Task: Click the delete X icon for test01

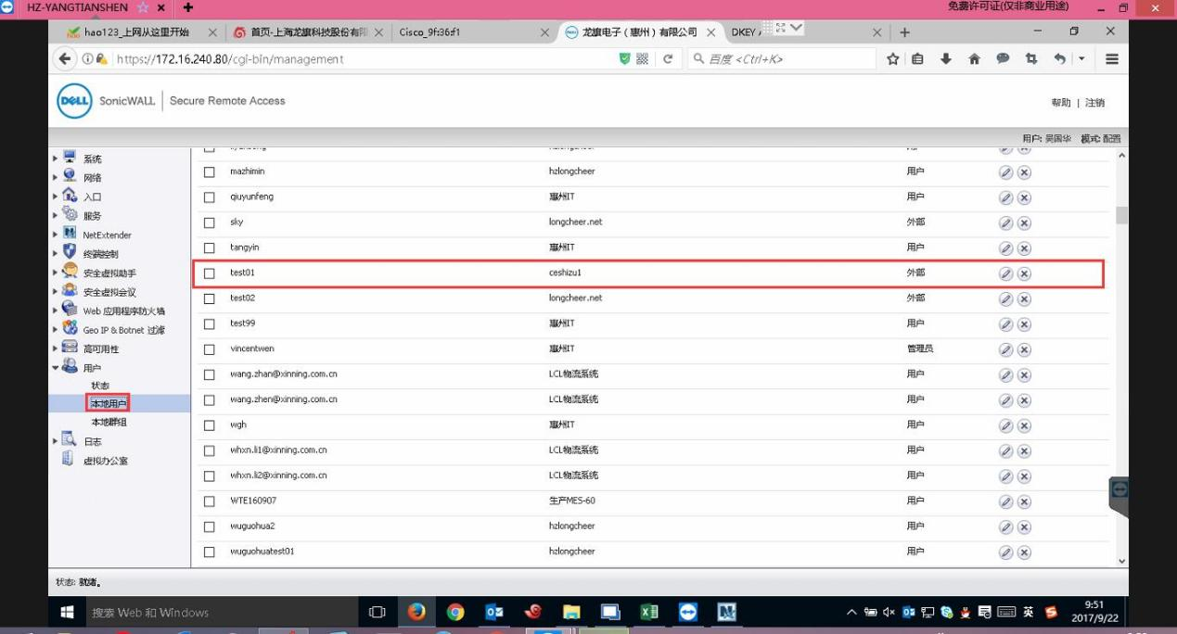Action: (x=1024, y=273)
